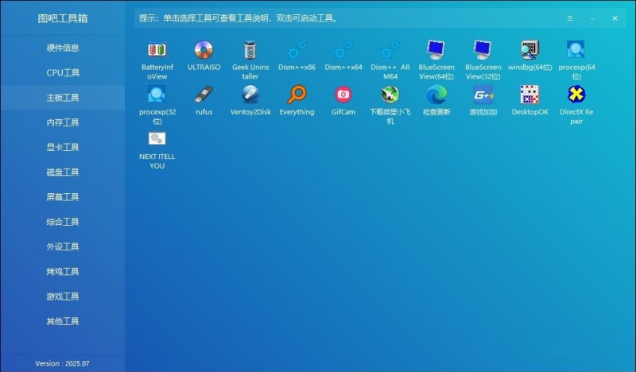Switch to the 磁盘工具 category
636x372 pixels.
tap(63, 172)
